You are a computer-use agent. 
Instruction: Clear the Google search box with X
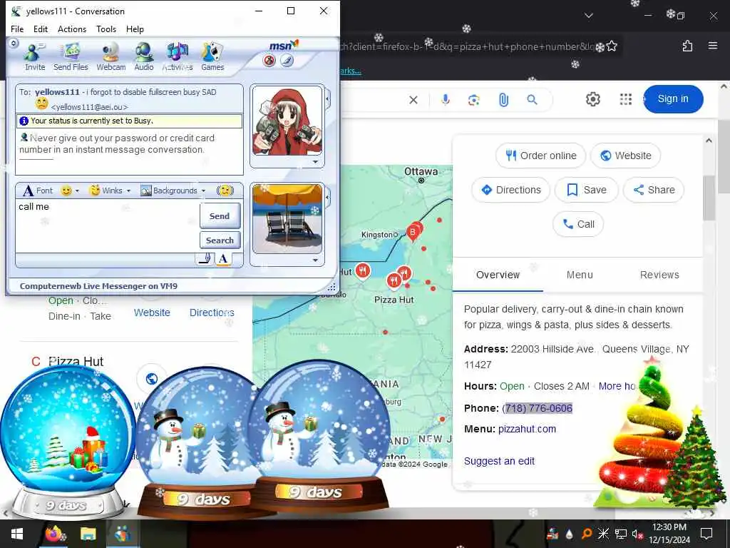tap(413, 100)
